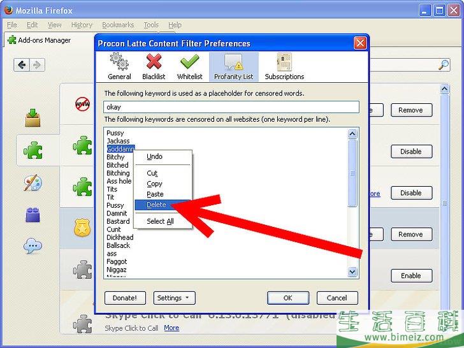Screen dimensions: 464x348
Task: Click the gold badge add-on icon
Action: tap(82, 228)
